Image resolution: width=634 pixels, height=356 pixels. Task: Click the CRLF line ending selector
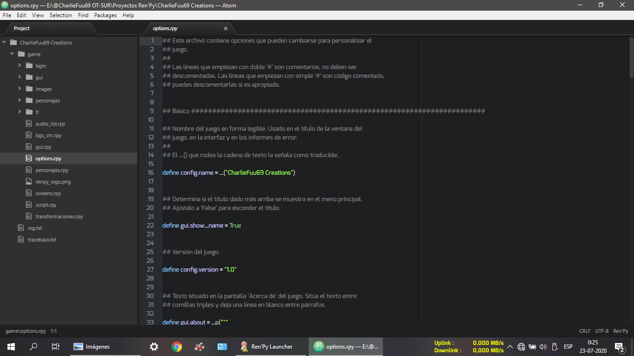point(585,331)
